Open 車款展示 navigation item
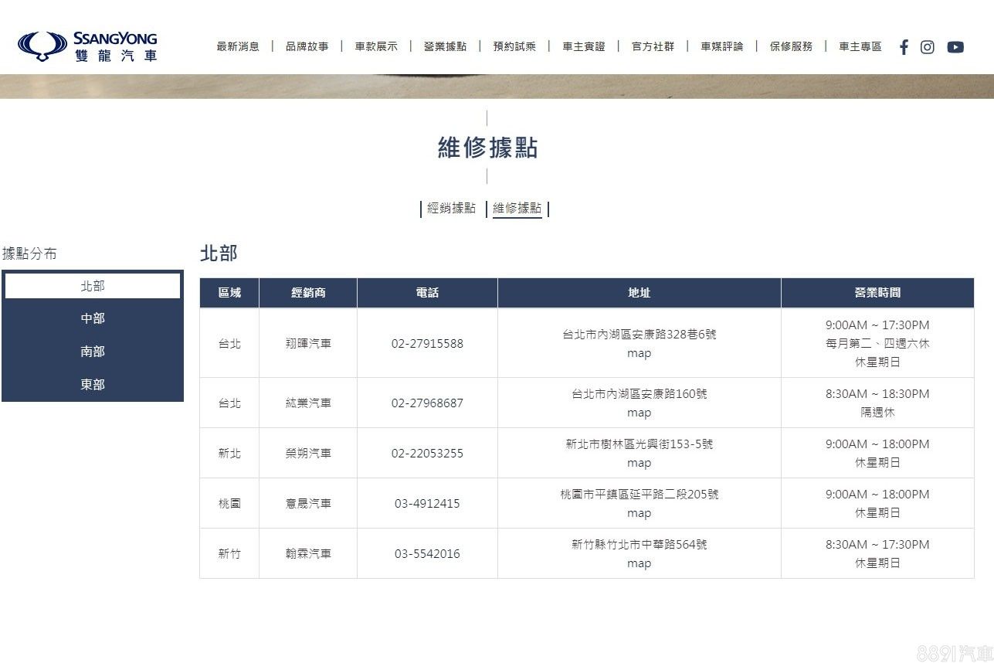The width and height of the screenshot is (994, 663). tap(376, 46)
